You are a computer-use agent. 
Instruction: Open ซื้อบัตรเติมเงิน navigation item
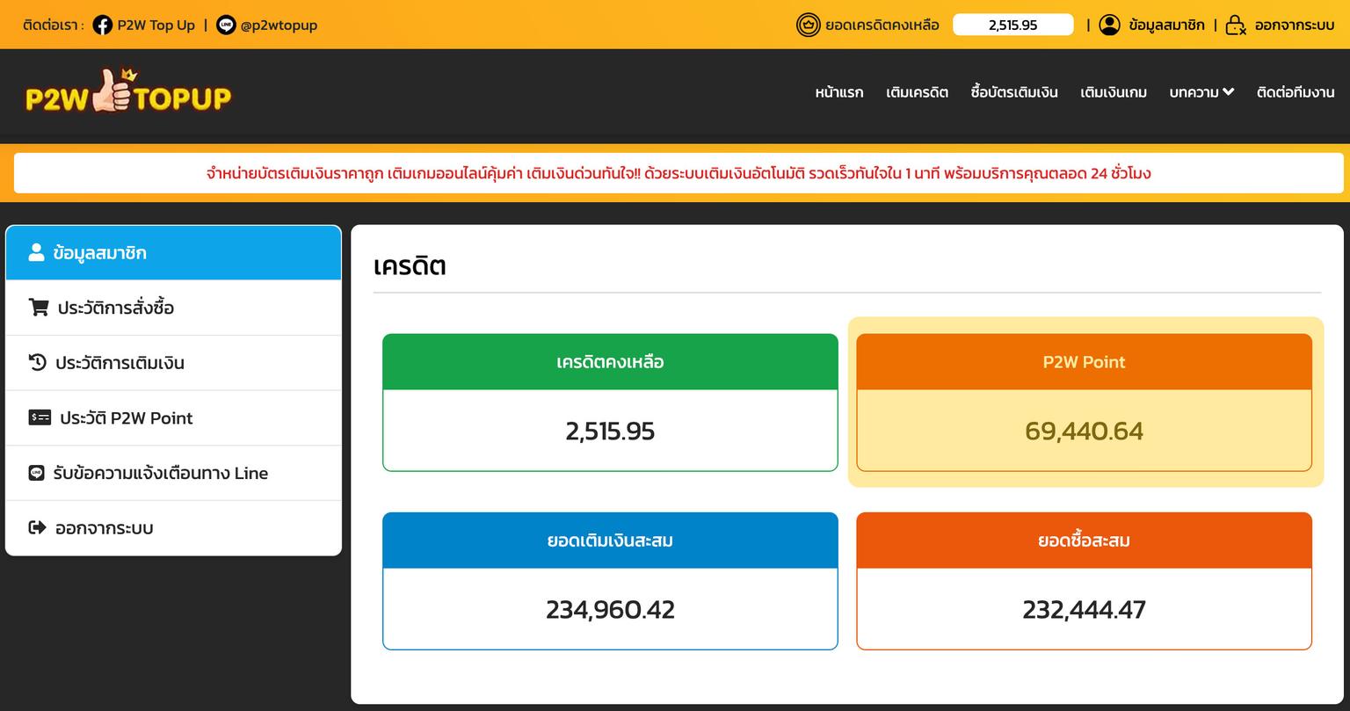click(1014, 92)
